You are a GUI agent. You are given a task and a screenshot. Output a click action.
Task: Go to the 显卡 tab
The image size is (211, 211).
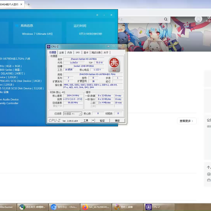[86, 52]
